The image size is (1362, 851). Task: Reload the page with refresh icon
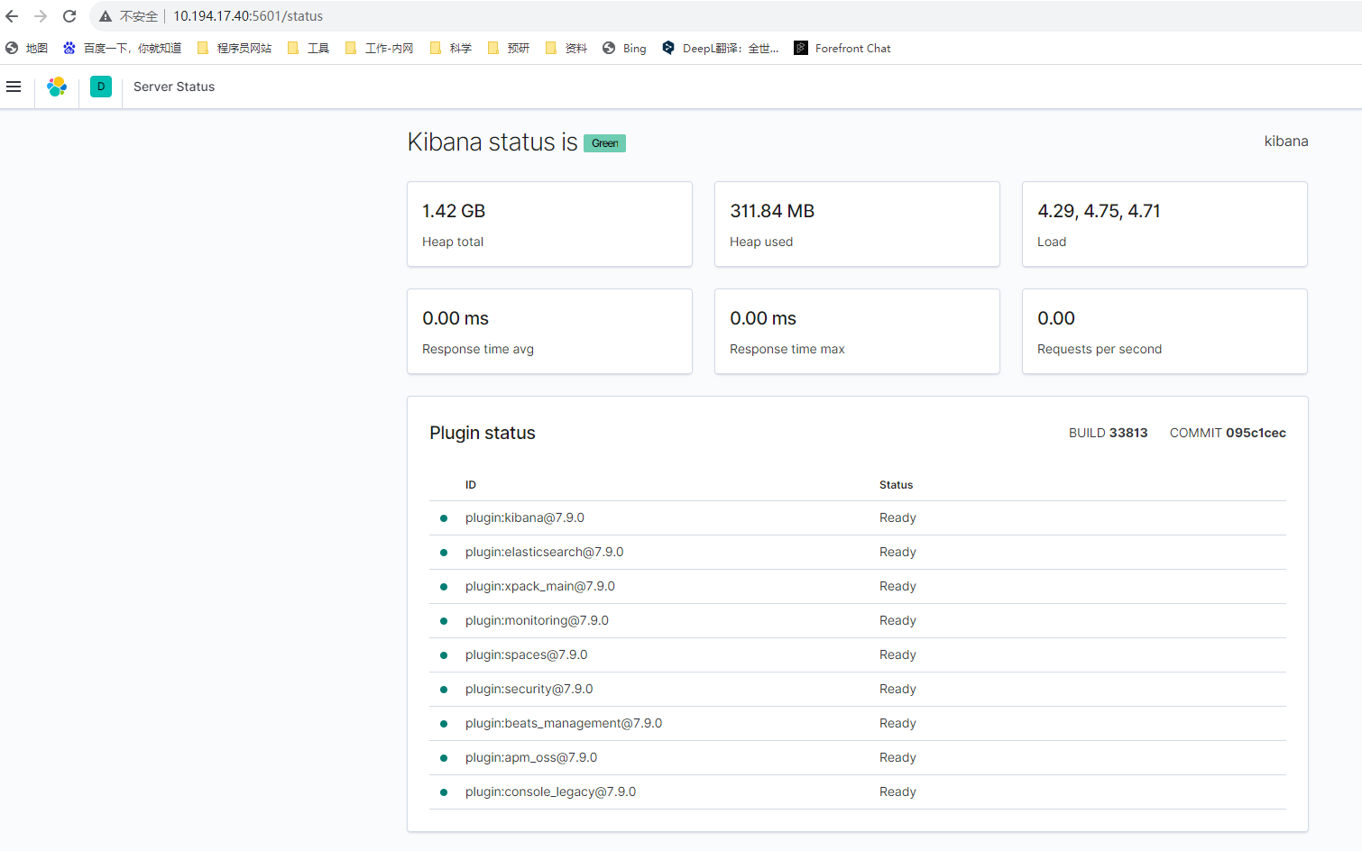(69, 16)
